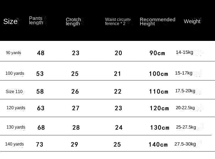Viewport: 215px width, 159px height.
Task: Click the 17.5-20kg weight value
Action: pos(185,91)
